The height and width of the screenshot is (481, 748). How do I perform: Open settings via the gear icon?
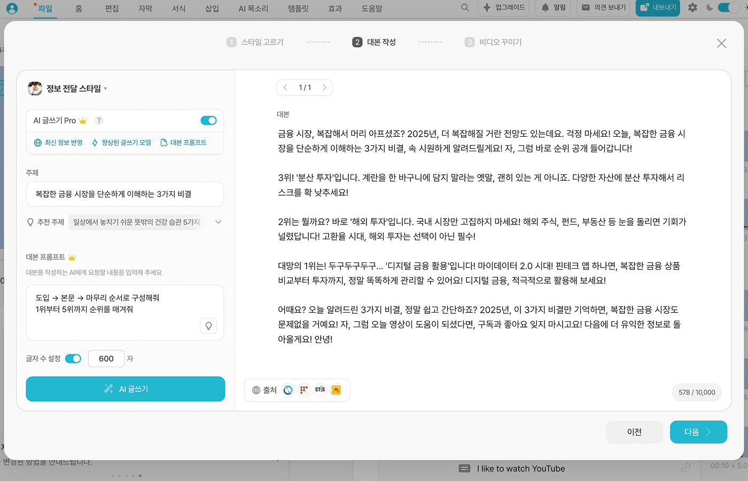692,7
